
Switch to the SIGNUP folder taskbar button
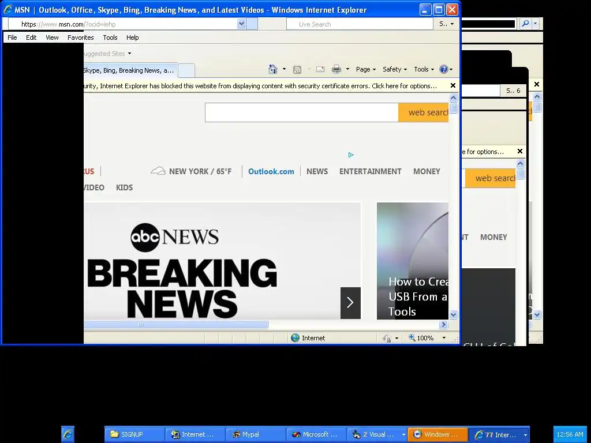click(x=134, y=434)
